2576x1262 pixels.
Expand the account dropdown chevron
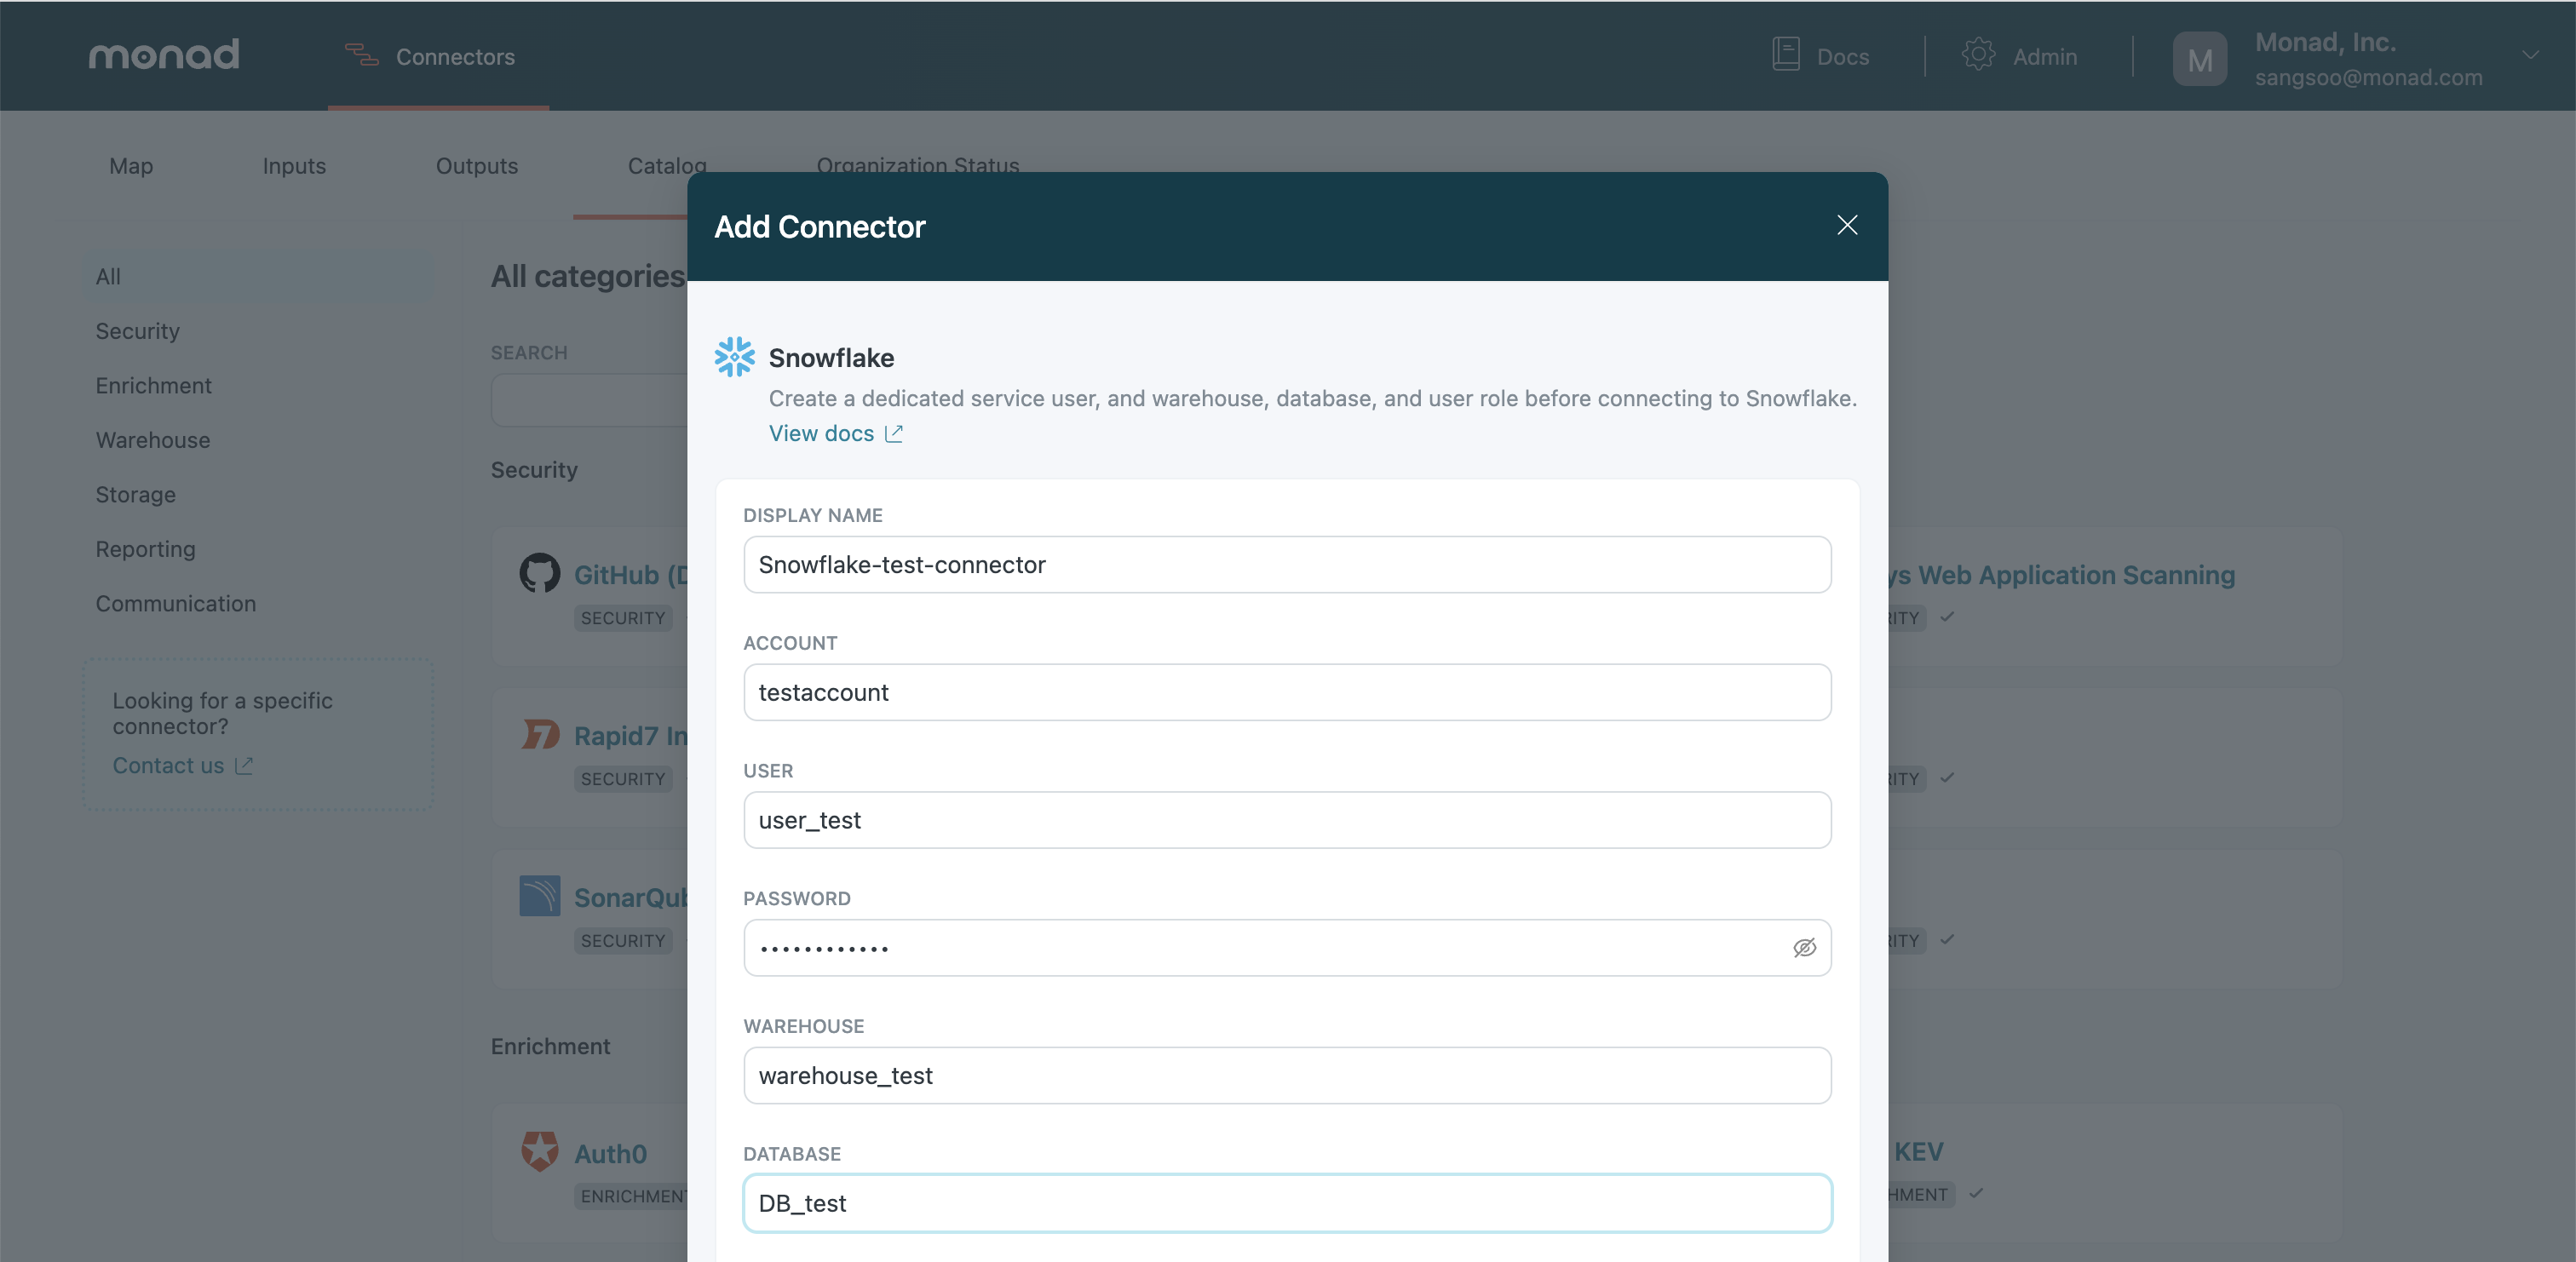point(2530,55)
